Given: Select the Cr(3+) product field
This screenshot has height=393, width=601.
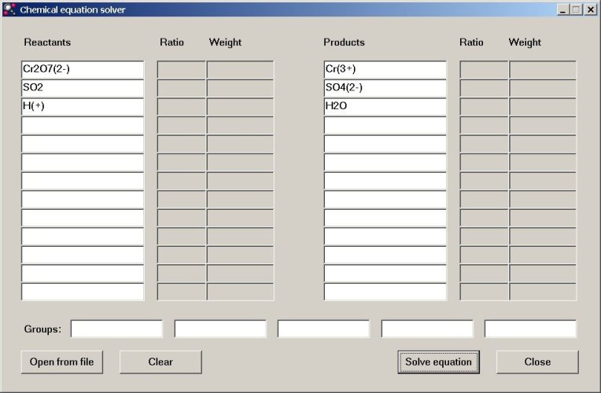Looking at the screenshot, I should (x=385, y=69).
